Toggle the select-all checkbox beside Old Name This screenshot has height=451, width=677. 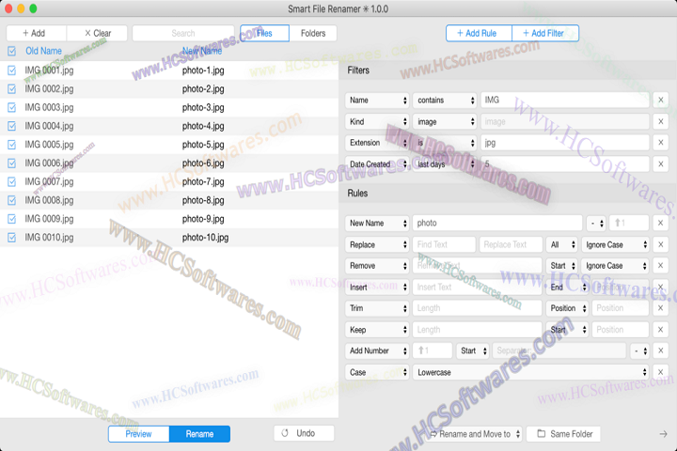[11, 51]
